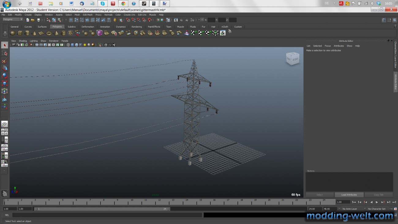Create a polygon sphere from shelf

(13, 33)
